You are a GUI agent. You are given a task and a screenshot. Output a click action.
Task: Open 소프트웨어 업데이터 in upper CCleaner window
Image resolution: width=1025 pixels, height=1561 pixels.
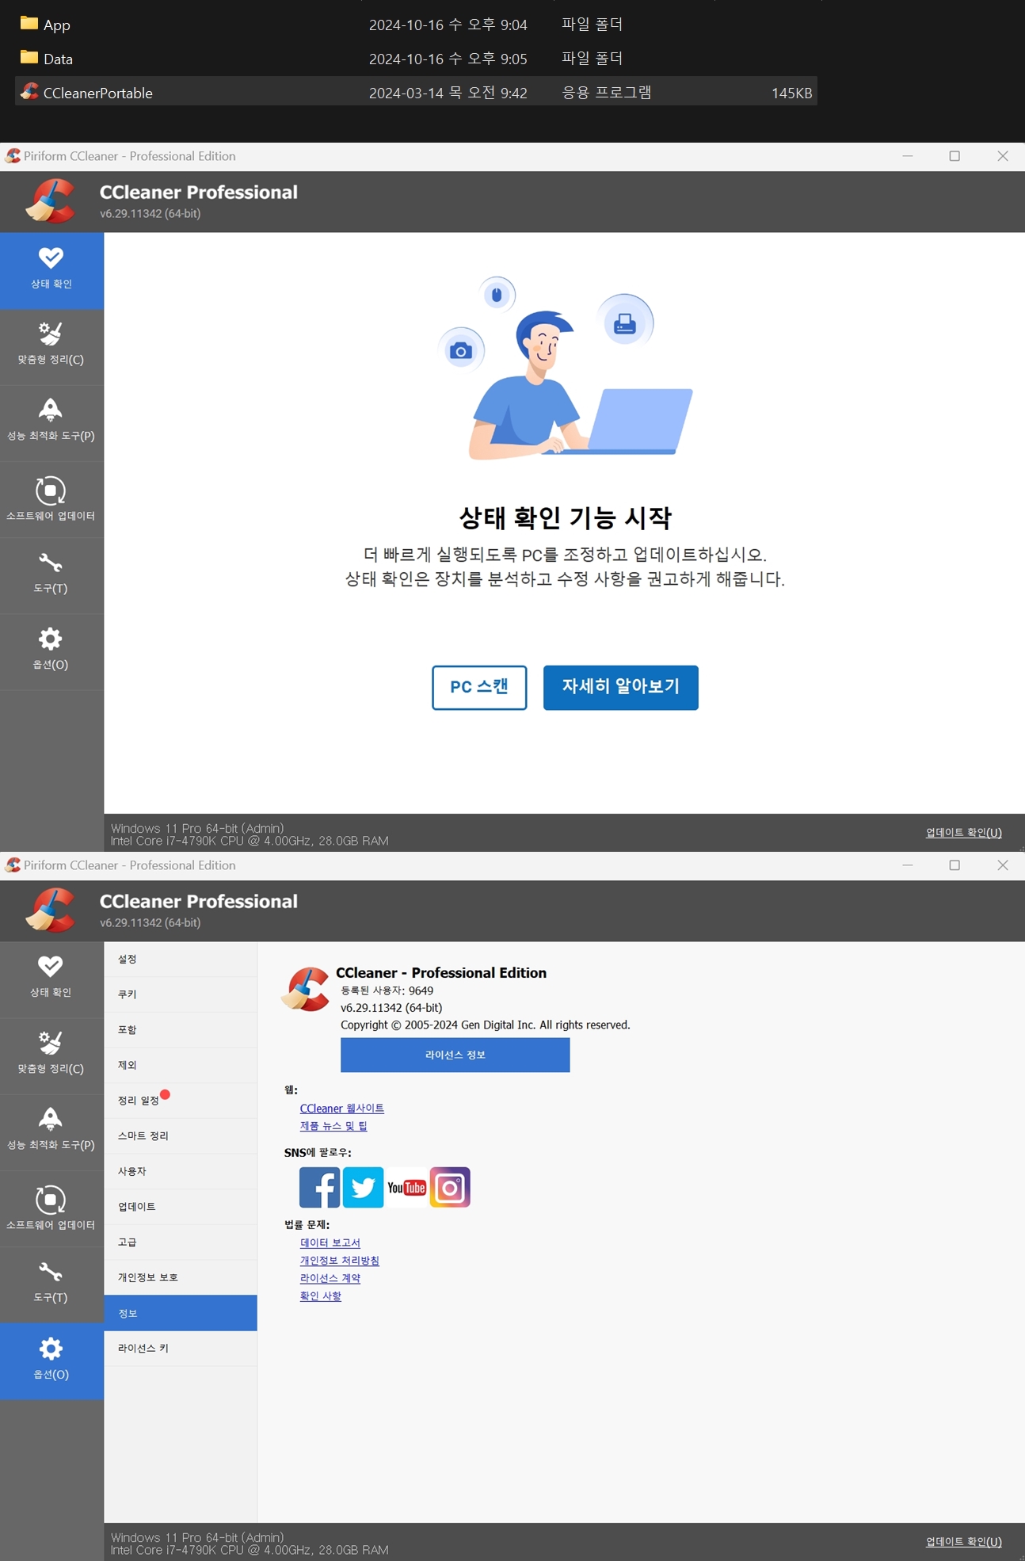tap(51, 499)
